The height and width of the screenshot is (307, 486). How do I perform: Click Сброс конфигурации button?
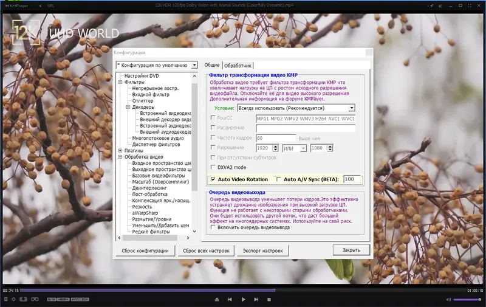pos(145,250)
